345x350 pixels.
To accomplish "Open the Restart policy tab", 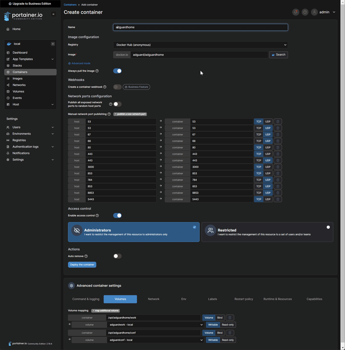I will (x=244, y=299).
